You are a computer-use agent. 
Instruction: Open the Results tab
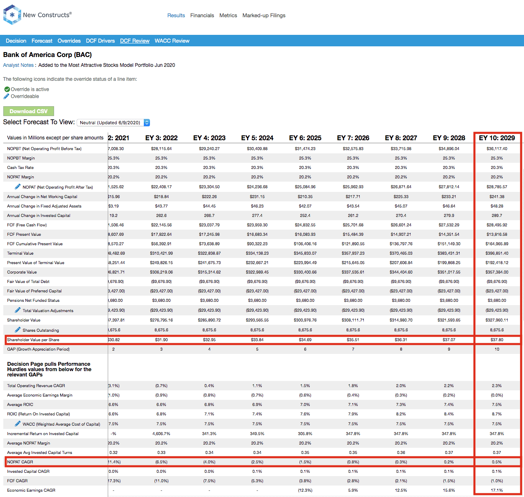point(176,16)
